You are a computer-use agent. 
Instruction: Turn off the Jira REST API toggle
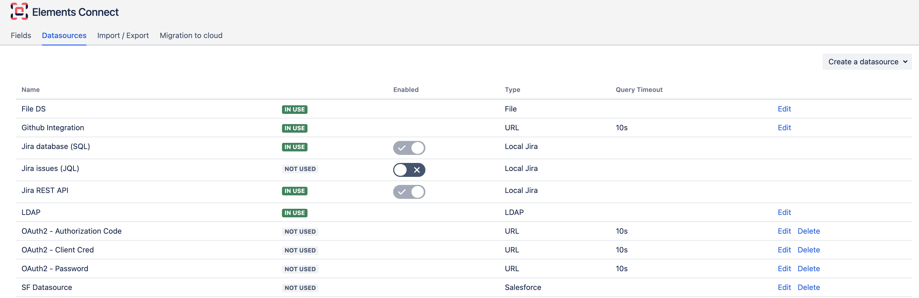pyautogui.click(x=409, y=192)
